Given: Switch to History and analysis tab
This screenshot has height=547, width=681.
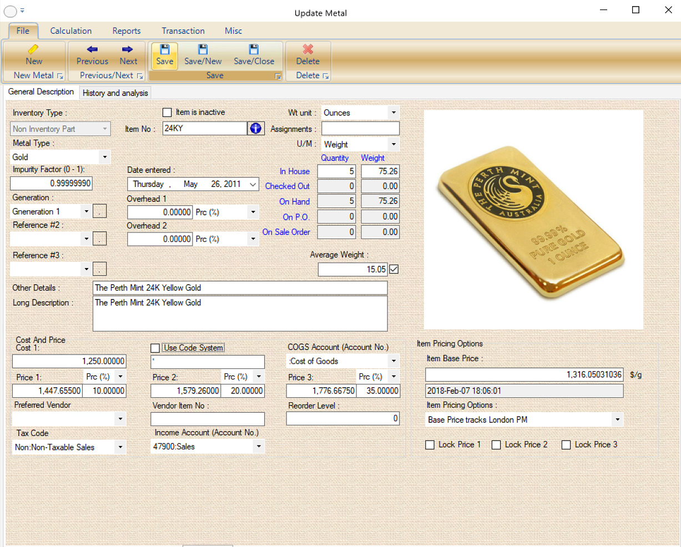Looking at the screenshot, I should tap(115, 93).
